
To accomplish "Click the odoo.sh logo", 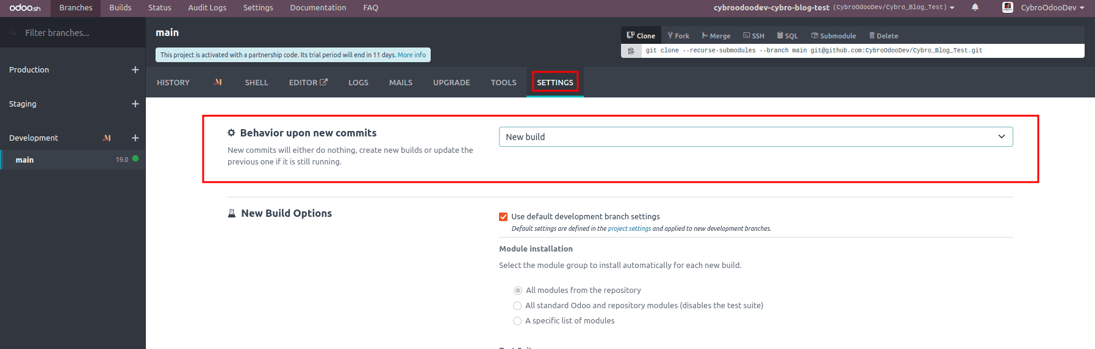I will pos(25,8).
